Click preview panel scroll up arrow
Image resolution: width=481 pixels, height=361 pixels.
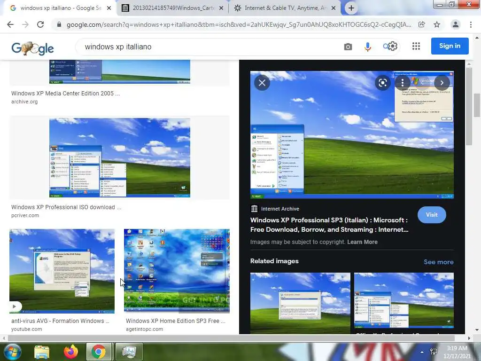(x=468, y=63)
